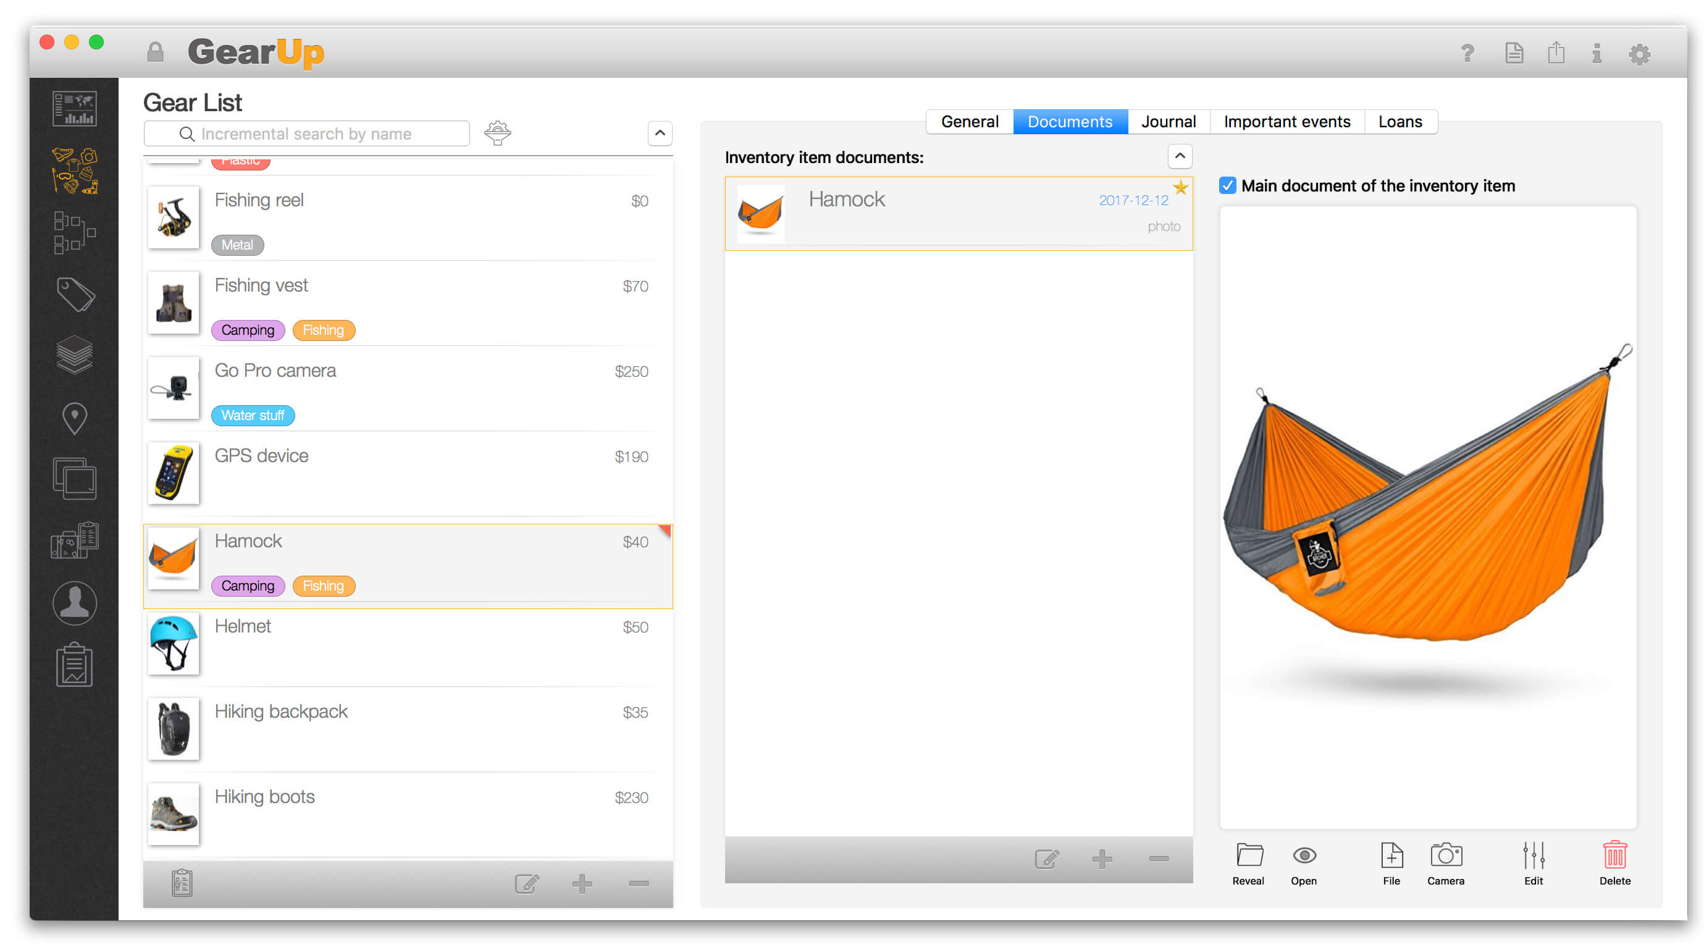This screenshot has height=950, width=1704.
Task: Uncheck Main document of the inventory item
Action: (1228, 186)
